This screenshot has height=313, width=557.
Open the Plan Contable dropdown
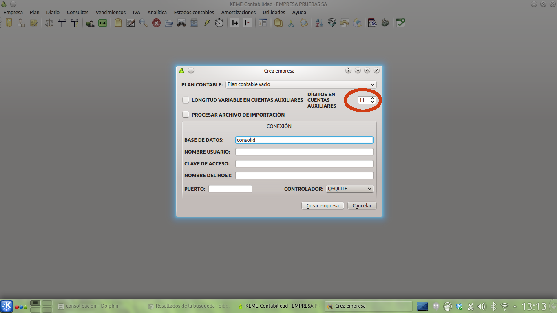301,84
